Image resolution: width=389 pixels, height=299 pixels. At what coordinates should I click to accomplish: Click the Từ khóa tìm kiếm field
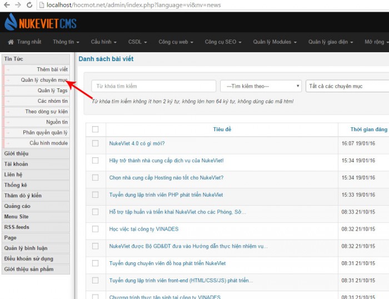[x=153, y=86]
